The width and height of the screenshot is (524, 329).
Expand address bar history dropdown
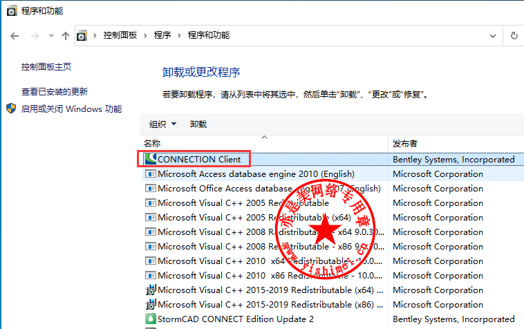[x=493, y=36]
